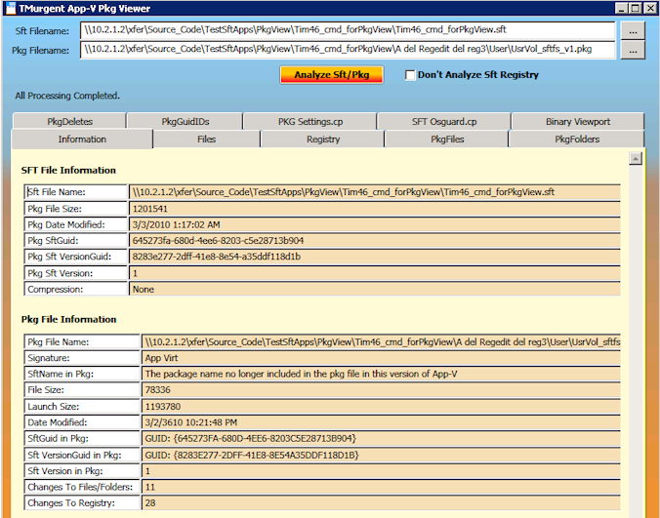Viewport: 660px width, 518px height.
Task: Close the Pkg Viewer window
Action: 649,8
